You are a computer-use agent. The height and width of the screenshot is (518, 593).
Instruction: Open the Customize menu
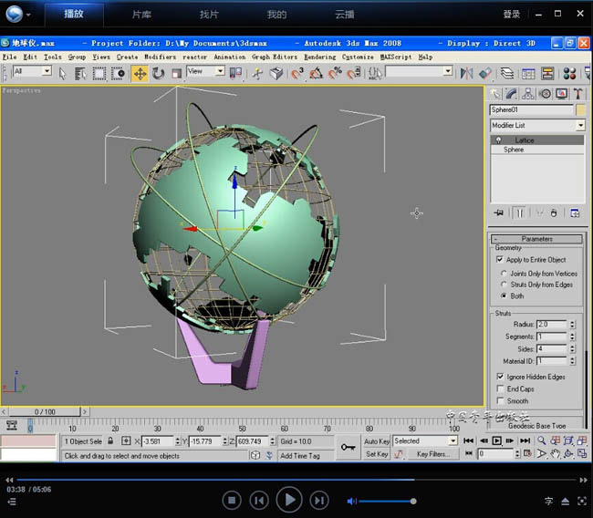pyautogui.click(x=358, y=57)
